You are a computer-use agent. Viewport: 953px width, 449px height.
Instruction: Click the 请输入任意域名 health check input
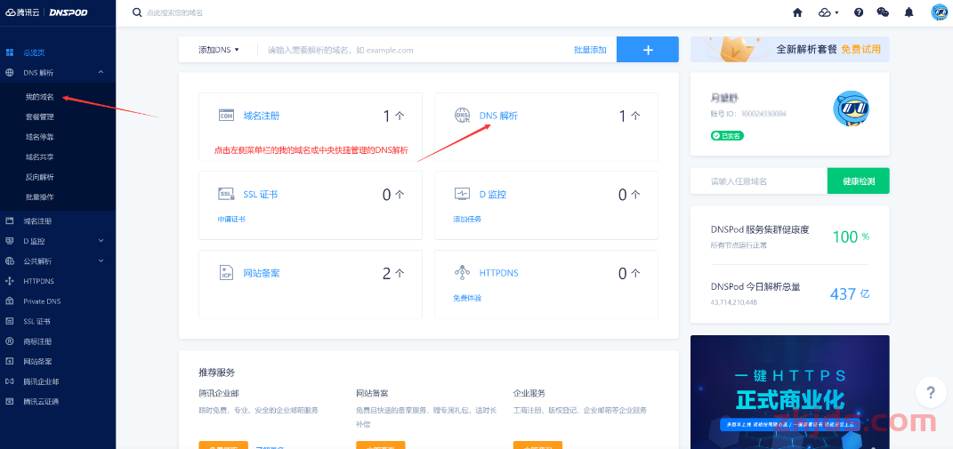[x=758, y=181]
